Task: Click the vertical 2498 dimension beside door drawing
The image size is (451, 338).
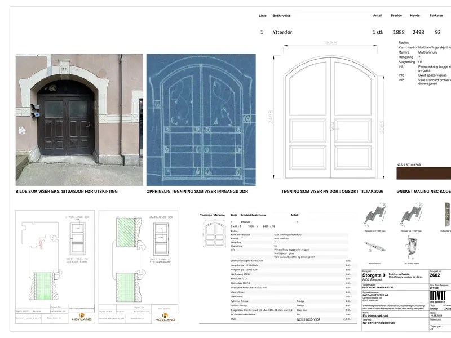Action: tap(271, 117)
